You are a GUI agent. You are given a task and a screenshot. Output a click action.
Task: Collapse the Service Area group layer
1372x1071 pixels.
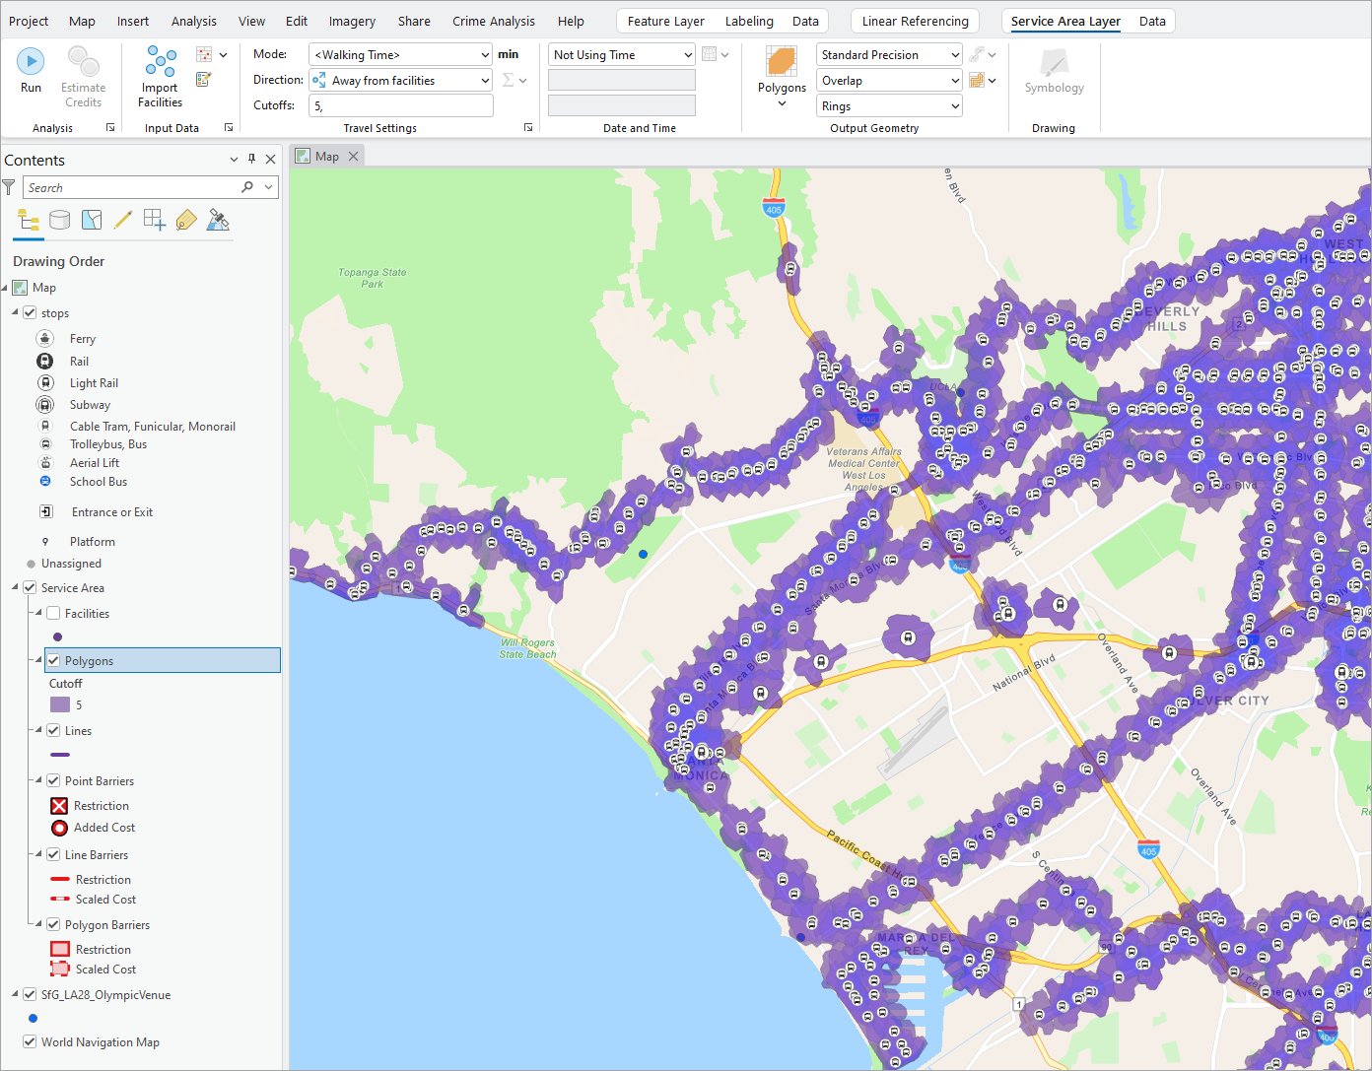click(15, 587)
